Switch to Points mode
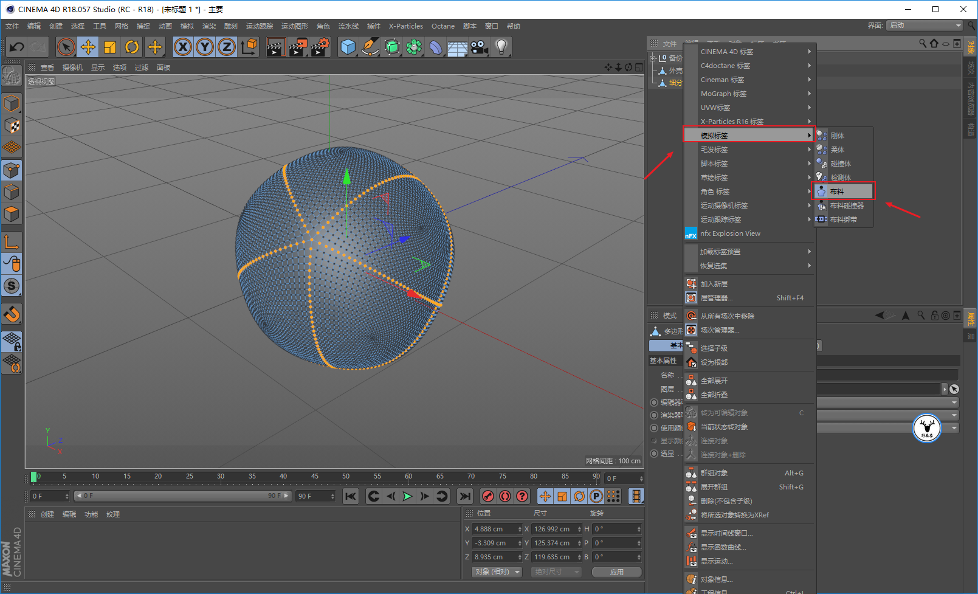Image resolution: width=978 pixels, height=594 pixels. pos(12,170)
